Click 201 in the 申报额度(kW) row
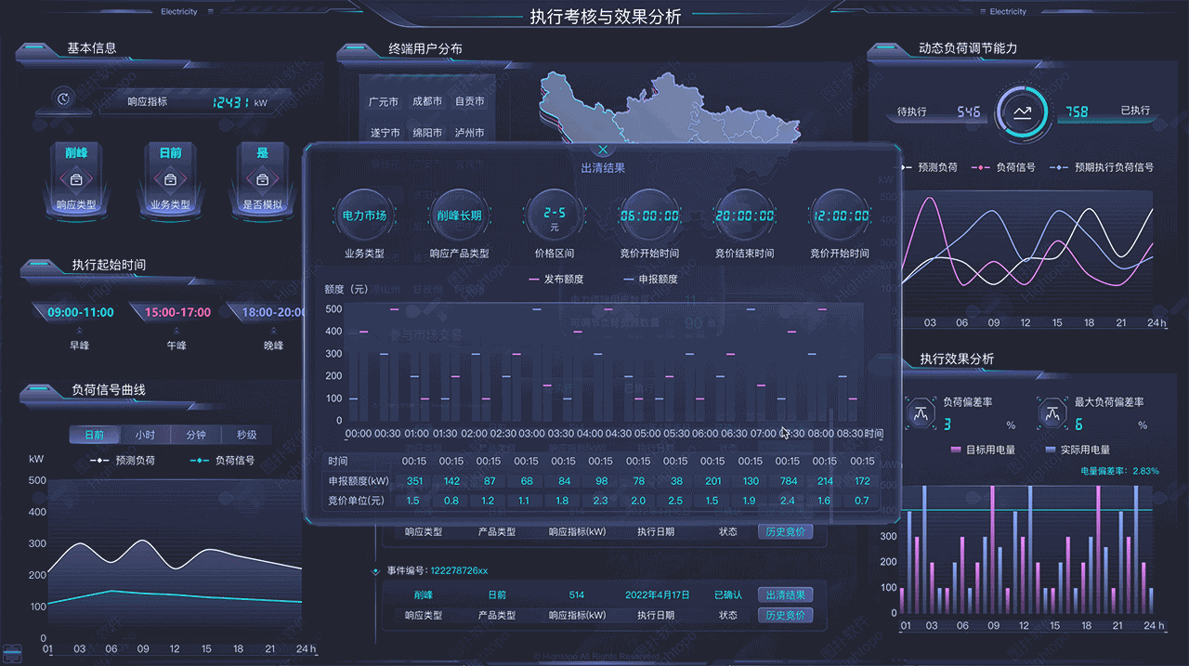 click(x=712, y=481)
